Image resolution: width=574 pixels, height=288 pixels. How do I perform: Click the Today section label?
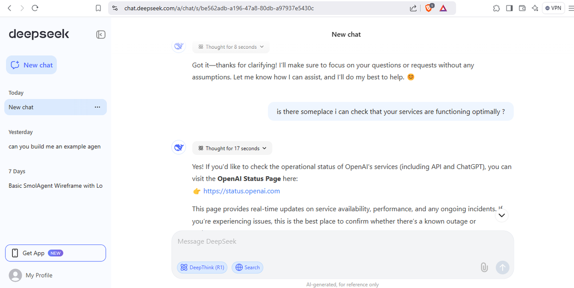tap(16, 93)
